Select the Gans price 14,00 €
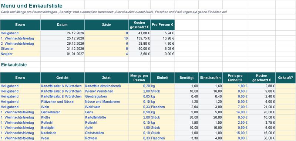Image resolution: width=296 pixels, height=141 pixels. click(235, 112)
